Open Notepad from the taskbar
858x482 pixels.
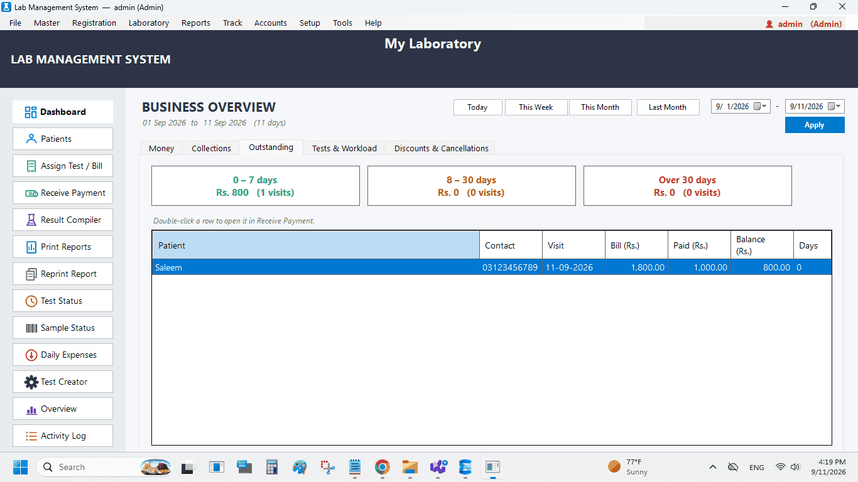point(355,467)
